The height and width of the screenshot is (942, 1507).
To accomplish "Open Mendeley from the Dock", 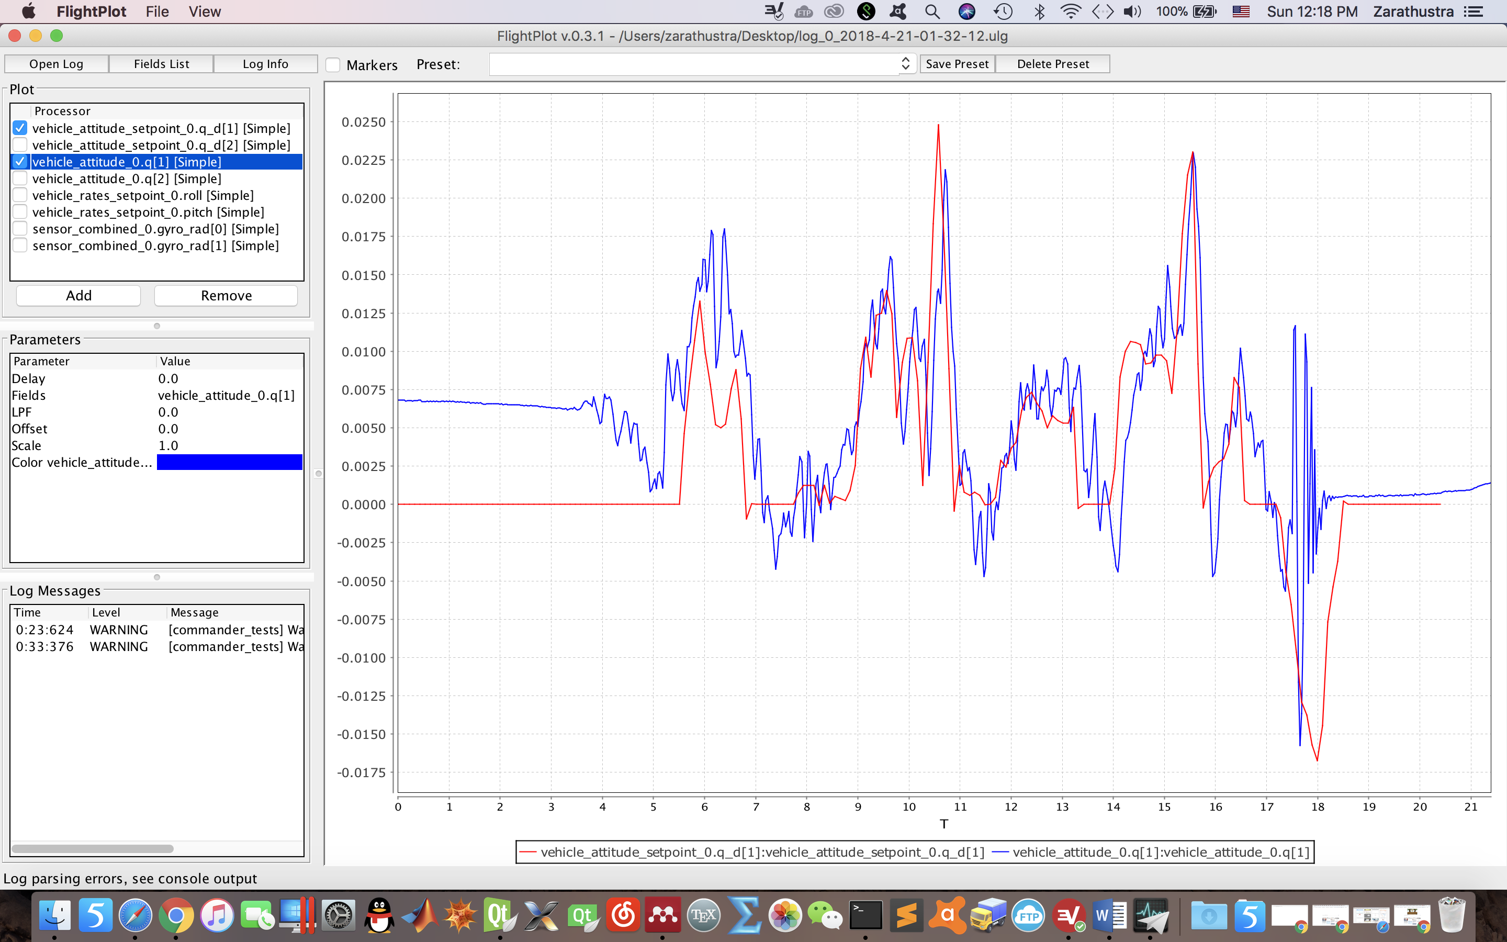I will click(662, 915).
